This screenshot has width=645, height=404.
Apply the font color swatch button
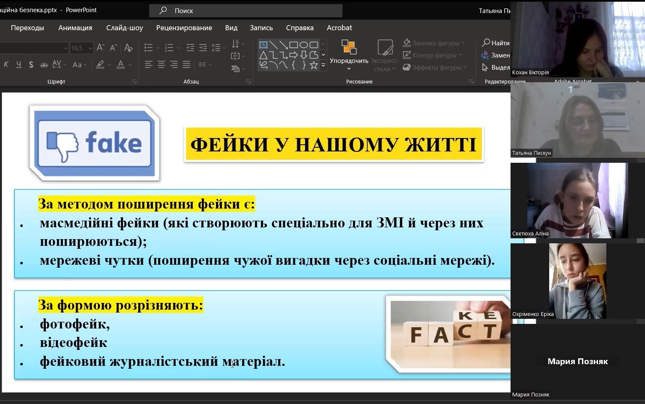(121, 65)
